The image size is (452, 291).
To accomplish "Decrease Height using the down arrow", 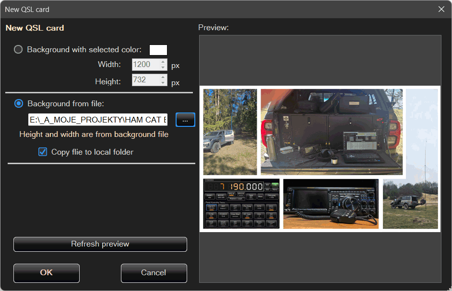I will coord(163,83).
